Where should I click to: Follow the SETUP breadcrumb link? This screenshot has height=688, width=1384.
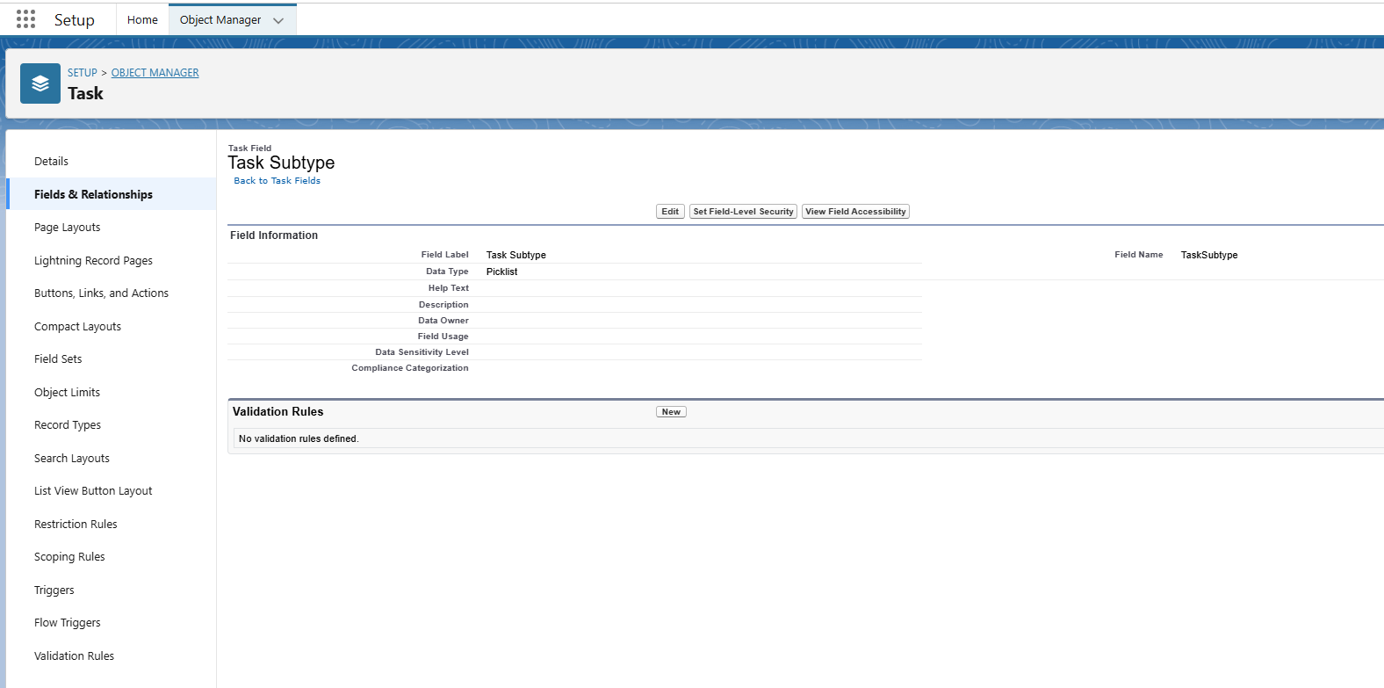coord(83,73)
